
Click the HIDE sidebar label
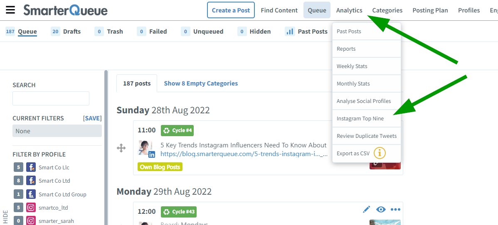5,217
